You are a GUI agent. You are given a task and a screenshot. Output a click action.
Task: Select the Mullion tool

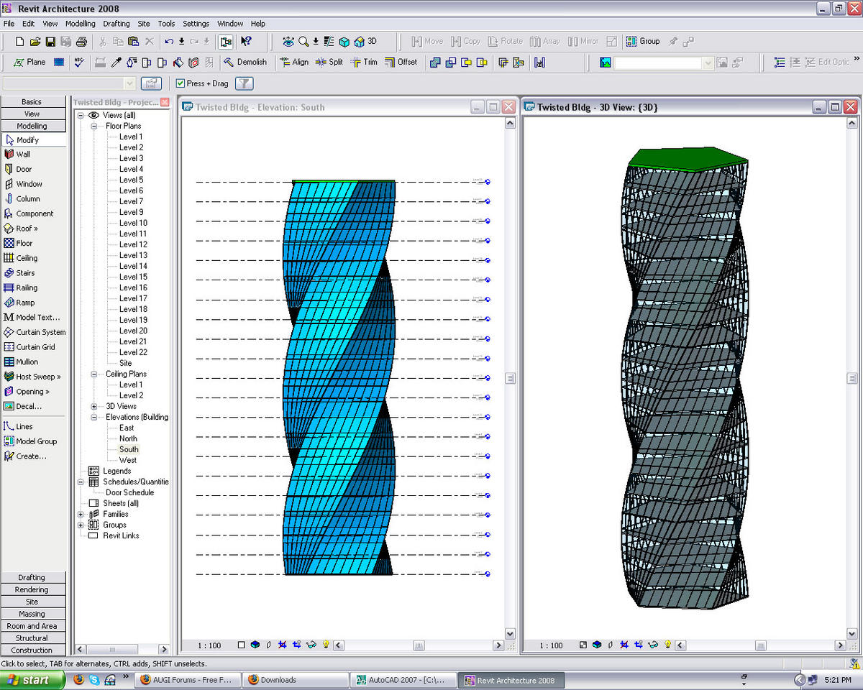point(27,362)
